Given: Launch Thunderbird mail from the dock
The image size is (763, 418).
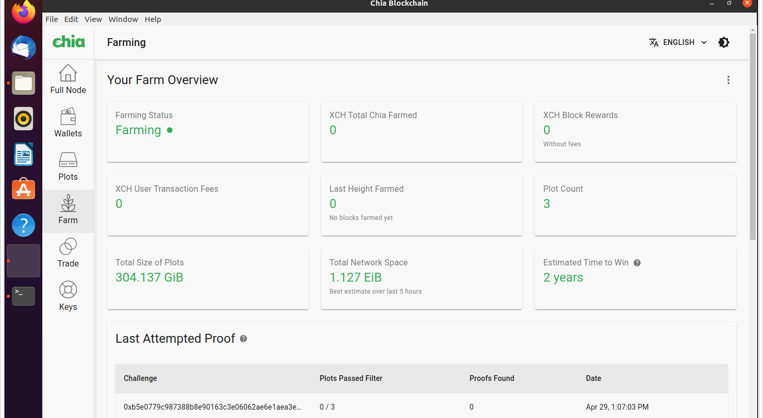Looking at the screenshot, I should [24, 48].
